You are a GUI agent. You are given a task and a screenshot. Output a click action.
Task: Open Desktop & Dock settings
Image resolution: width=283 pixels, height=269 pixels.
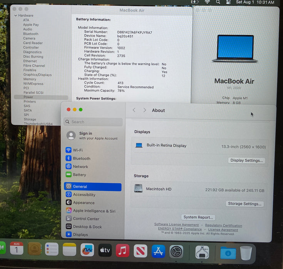point(84,226)
